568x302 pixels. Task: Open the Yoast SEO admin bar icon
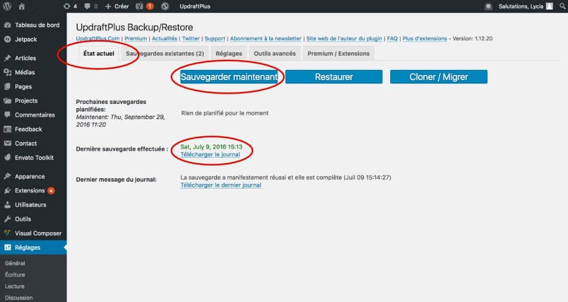[140, 6]
